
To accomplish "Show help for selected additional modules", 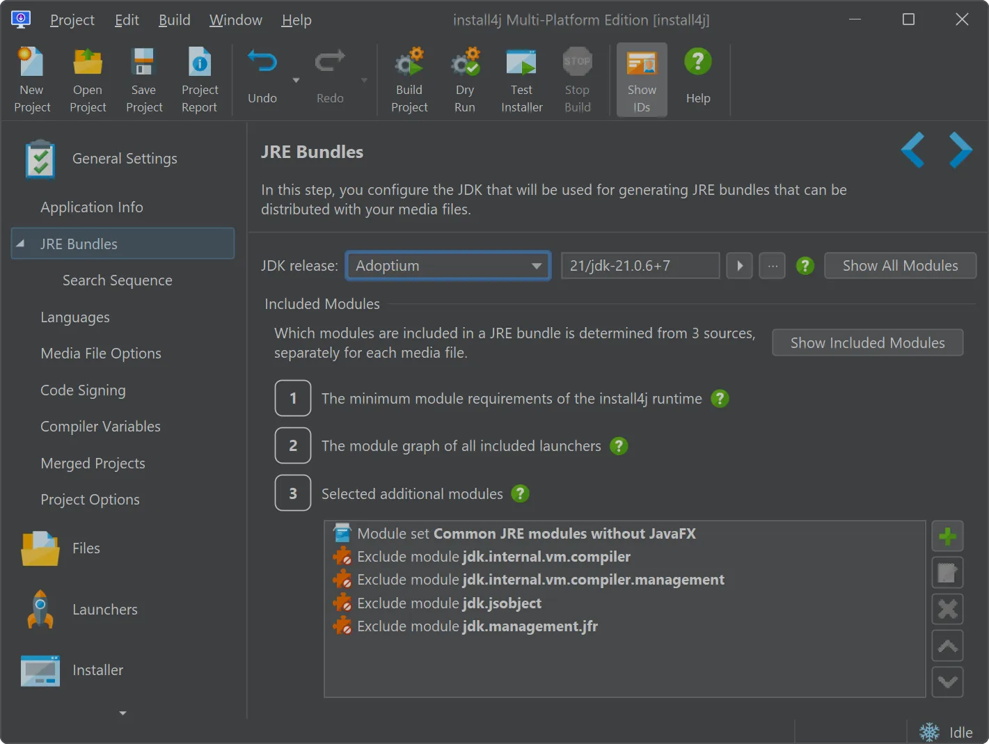I will [520, 493].
